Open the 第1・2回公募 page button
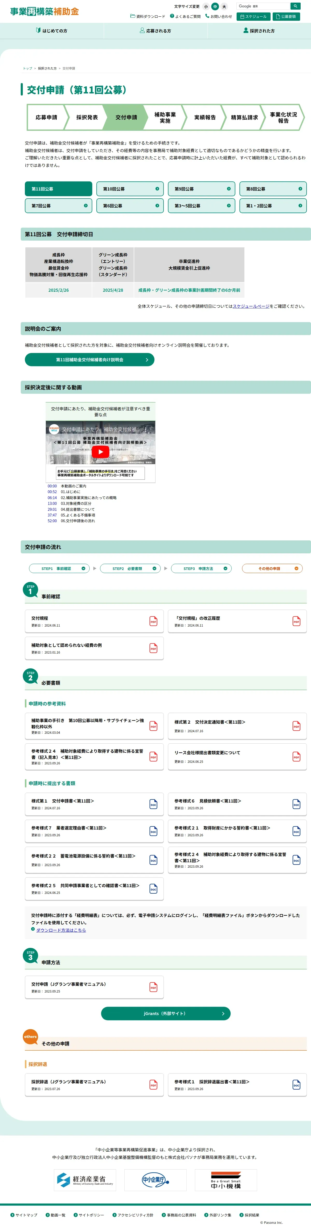311x1230 pixels. [273, 206]
